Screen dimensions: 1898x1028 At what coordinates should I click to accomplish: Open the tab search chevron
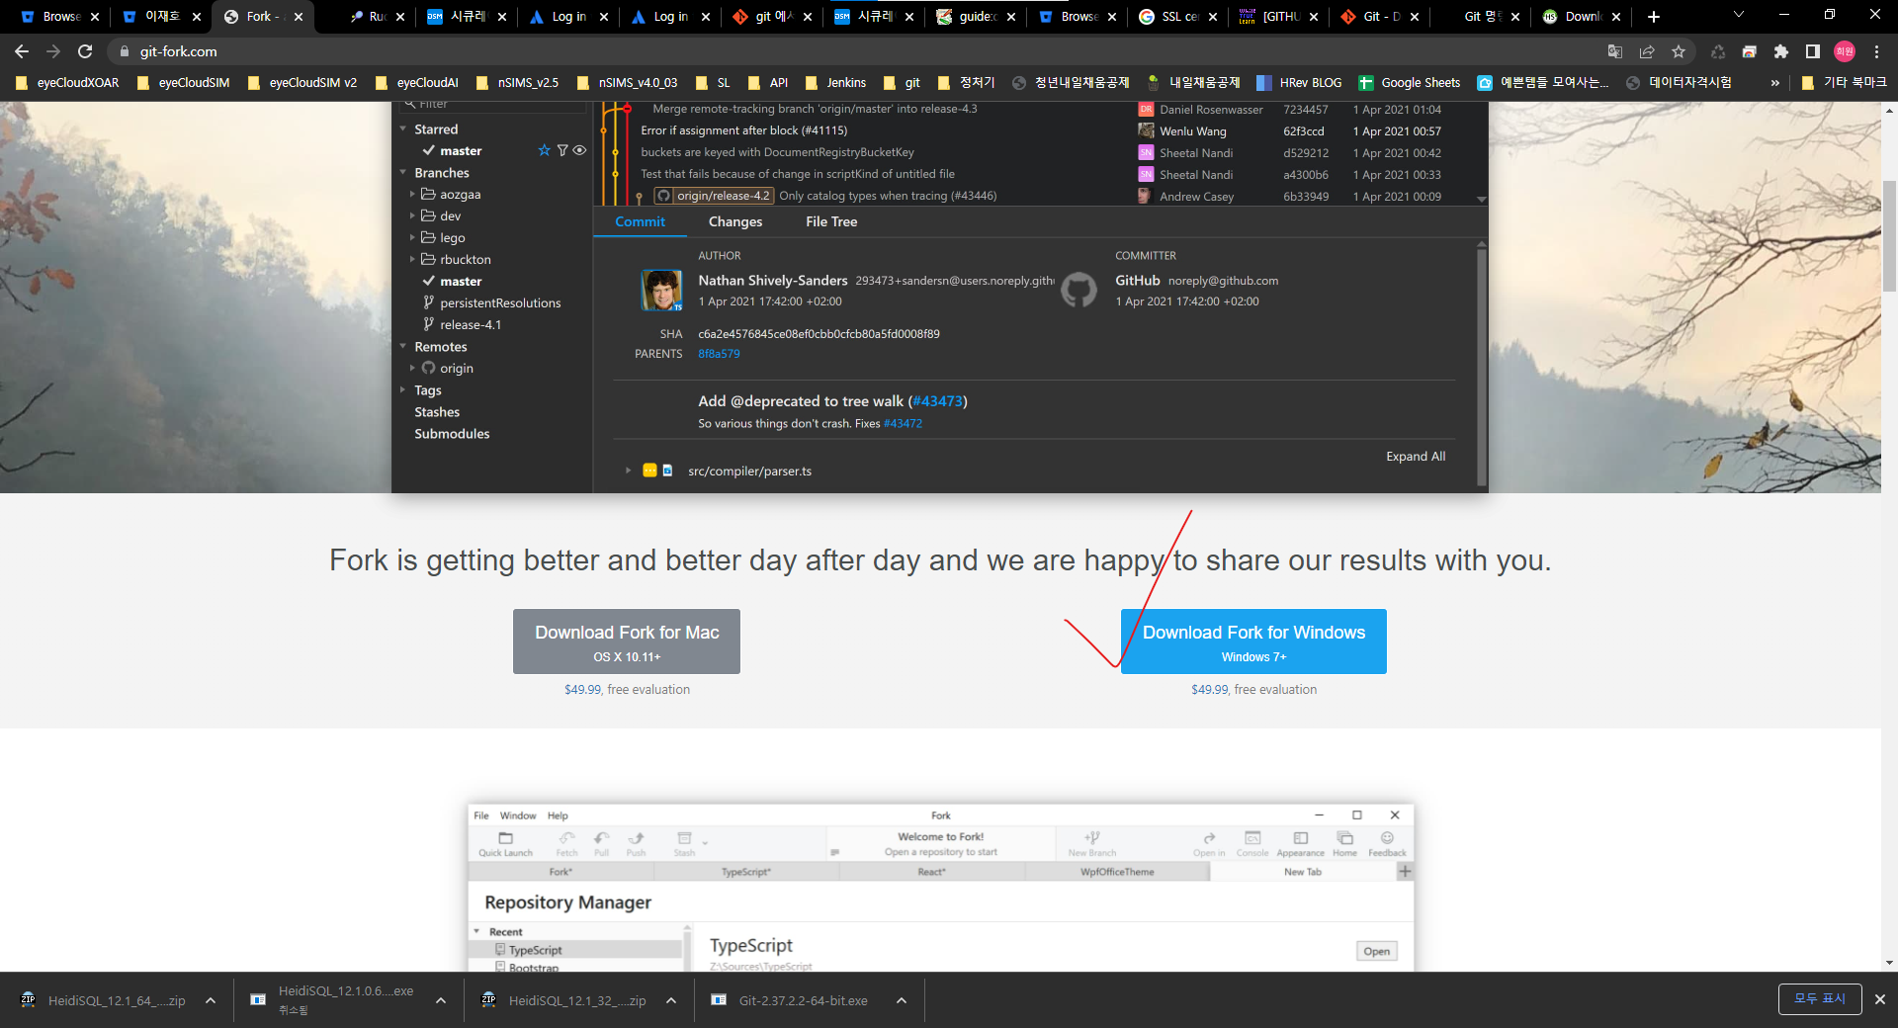coord(1739,15)
